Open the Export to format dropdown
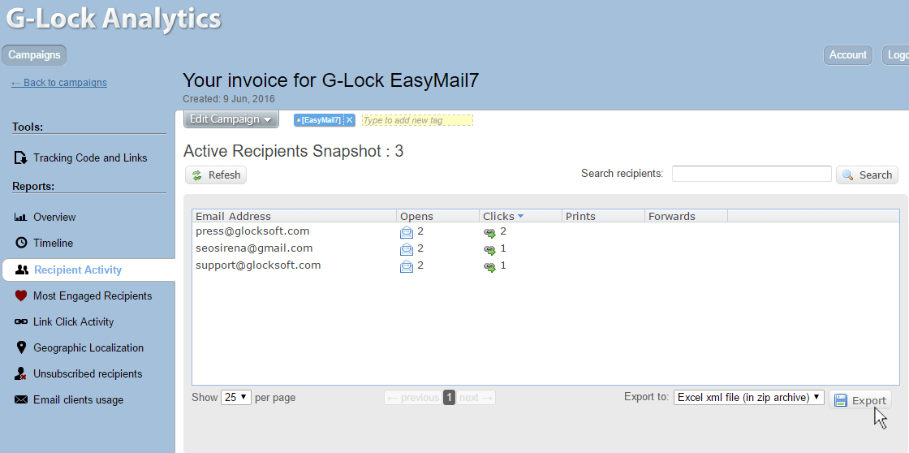The width and height of the screenshot is (909, 453). point(749,397)
